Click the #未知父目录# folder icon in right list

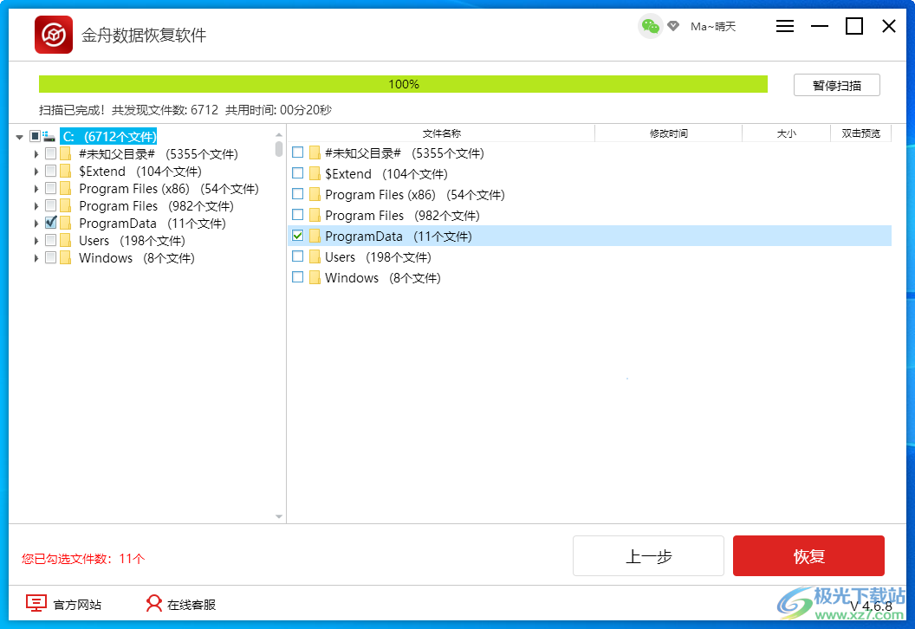pyautogui.click(x=315, y=153)
